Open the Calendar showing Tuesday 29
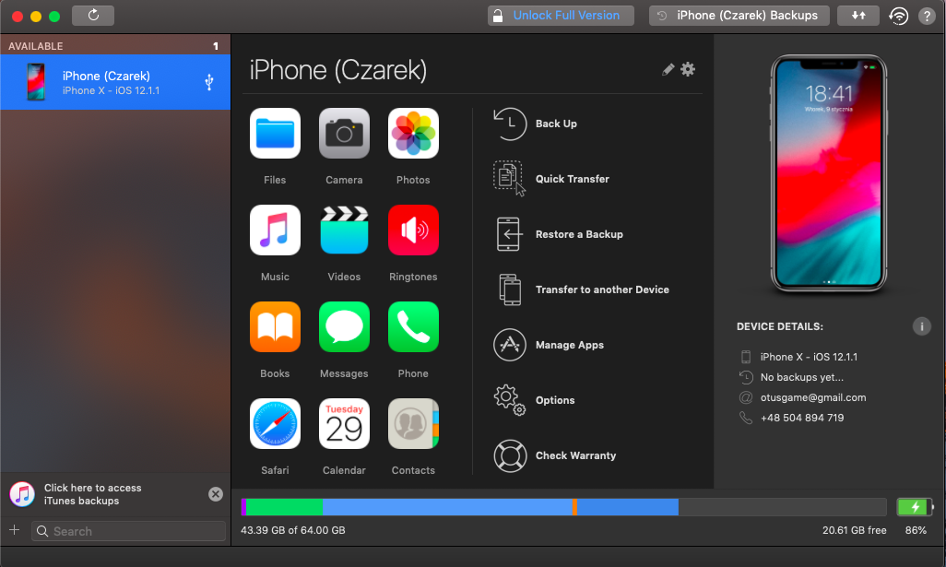946x567 pixels. point(344,423)
